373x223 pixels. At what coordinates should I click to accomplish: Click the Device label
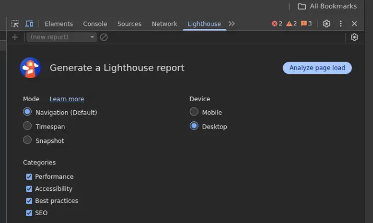[200, 99]
